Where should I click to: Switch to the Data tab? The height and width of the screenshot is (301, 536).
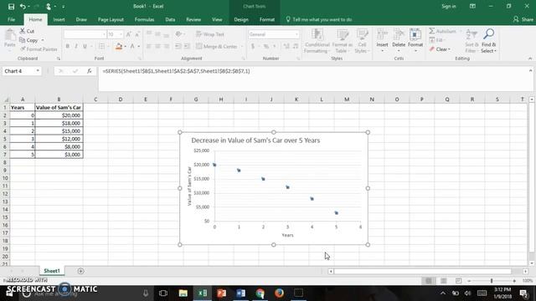[170, 20]
